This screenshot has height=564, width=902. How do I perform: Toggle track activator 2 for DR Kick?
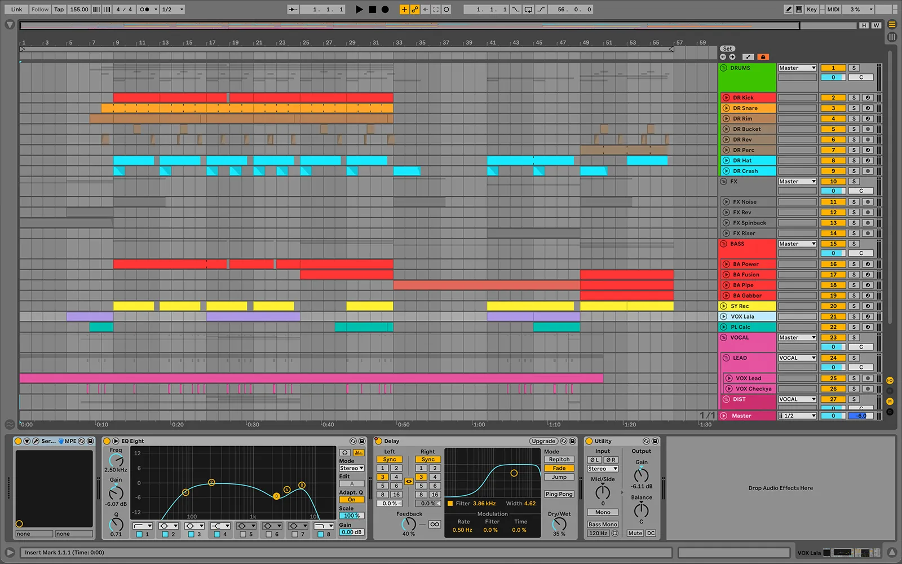tap(833, 98)
